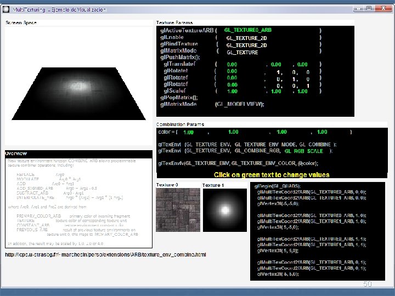Click the GL_TEXTURE_2D value beside glBindTexture
This screenshot has width=395, height=296.
246,45
